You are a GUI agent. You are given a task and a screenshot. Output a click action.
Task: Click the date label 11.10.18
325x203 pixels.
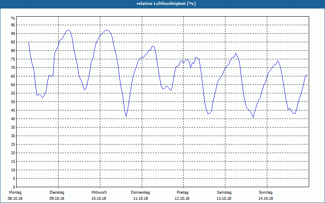click(141, 199)
